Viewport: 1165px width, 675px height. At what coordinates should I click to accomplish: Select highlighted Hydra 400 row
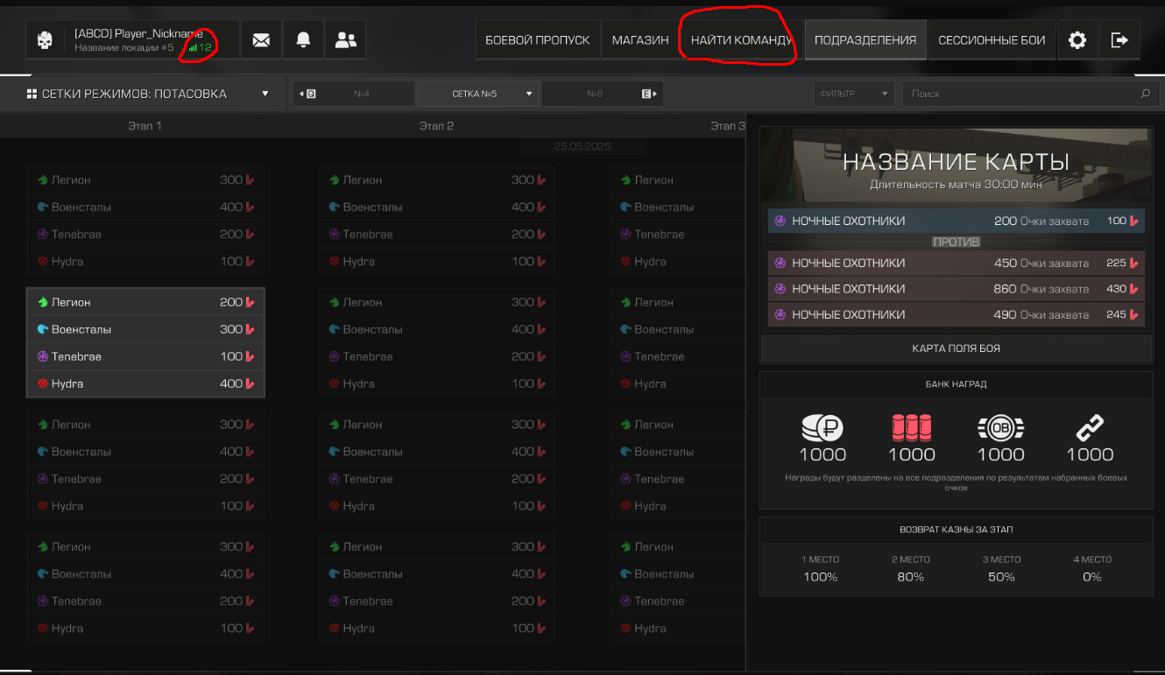point(145,383)
